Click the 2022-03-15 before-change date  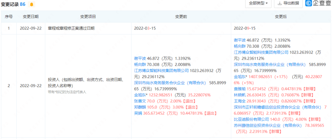(145, 28)
